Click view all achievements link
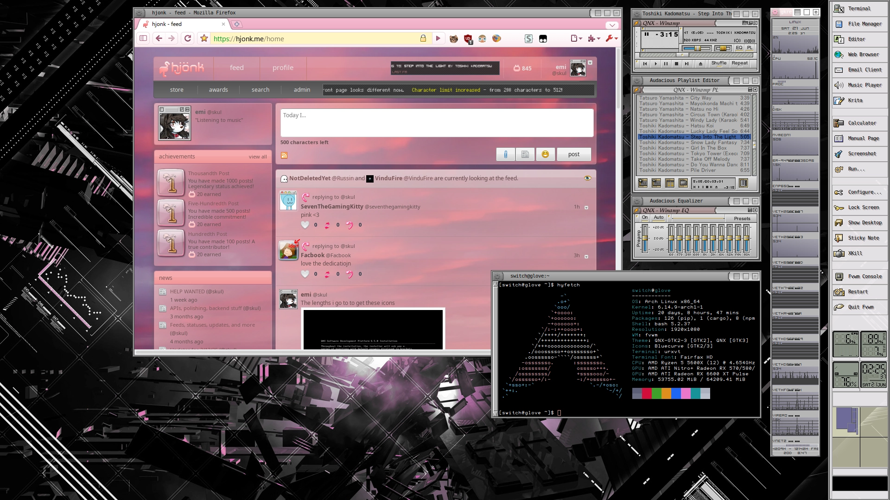 pos(258,157)
